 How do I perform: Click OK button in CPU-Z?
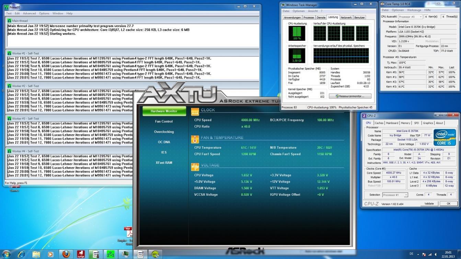[x=448, y=203]
